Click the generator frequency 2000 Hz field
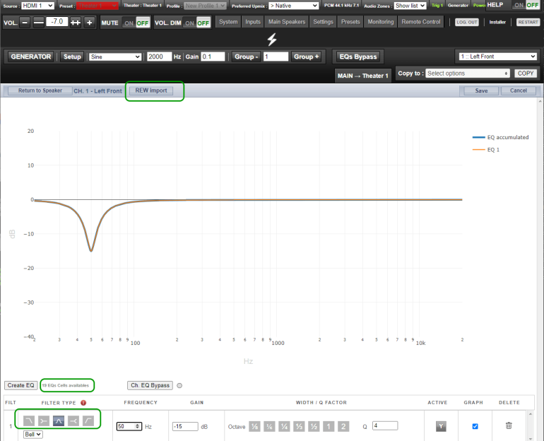The width and height of the screenshot is (544, 441). tap(159, 57)
